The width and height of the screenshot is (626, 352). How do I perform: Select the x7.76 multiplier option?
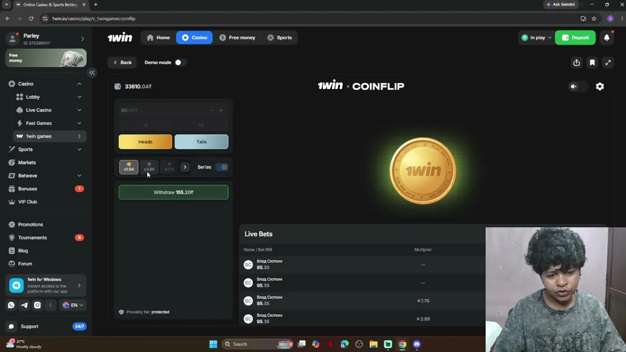169,167
